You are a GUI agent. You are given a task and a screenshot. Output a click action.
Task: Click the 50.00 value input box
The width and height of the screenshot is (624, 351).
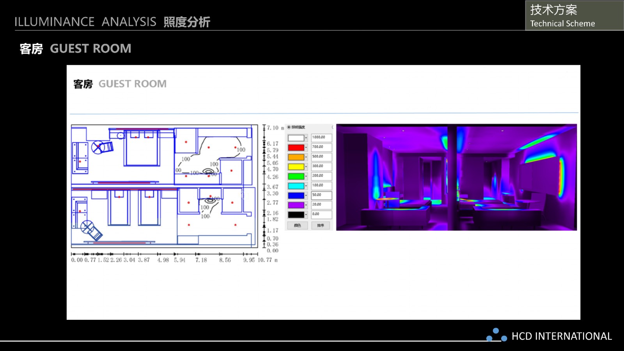coord(321,195)
